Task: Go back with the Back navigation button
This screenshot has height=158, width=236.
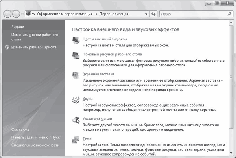Action: (x=7, y=14)
